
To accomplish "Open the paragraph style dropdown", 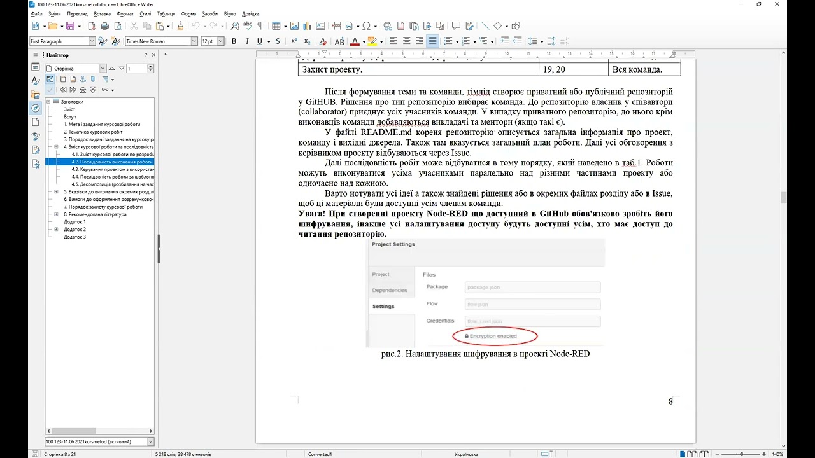I will (x=92, y=41).
